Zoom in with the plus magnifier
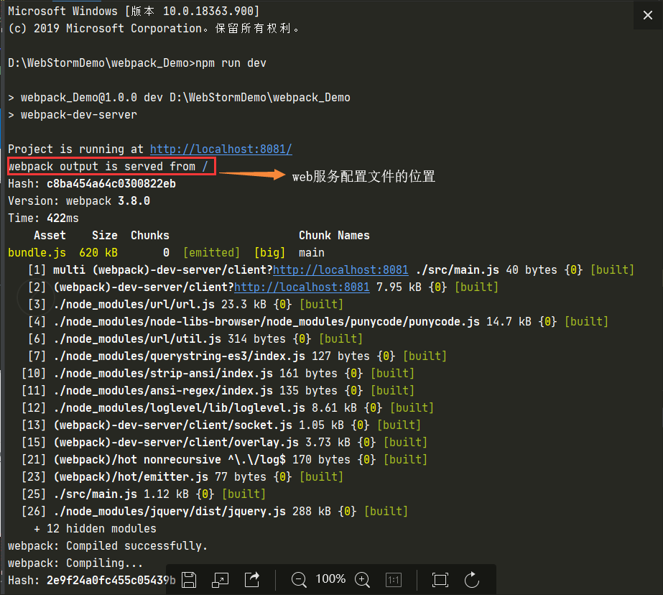This screenshot has height=595, width=663. coord(362,579)
